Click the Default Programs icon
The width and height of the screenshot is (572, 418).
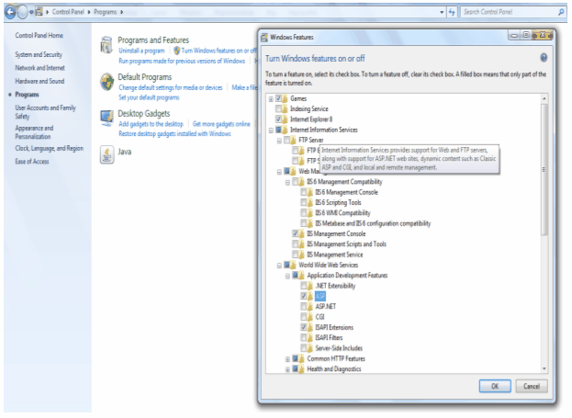point(107,82)
